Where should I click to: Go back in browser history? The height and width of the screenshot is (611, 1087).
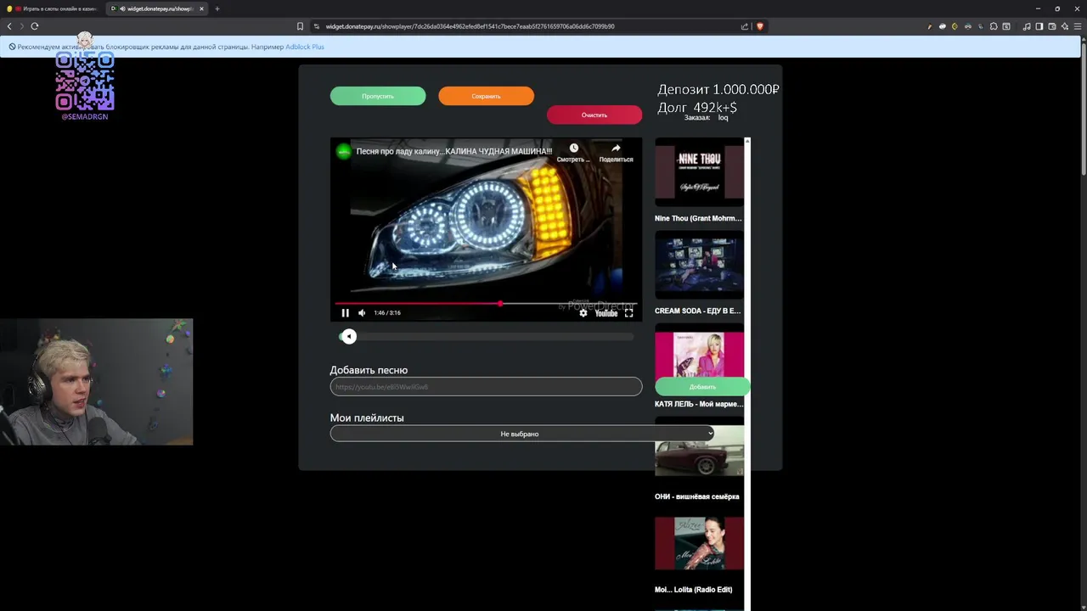click(9, 26)
